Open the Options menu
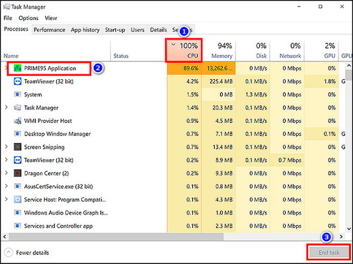353x264 pixels. tap(28, 18)
